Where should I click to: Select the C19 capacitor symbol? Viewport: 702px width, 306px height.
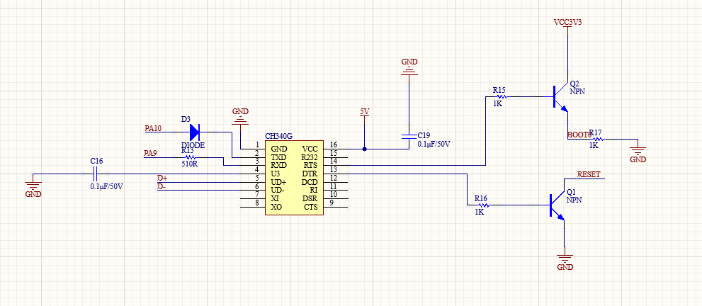tap(409, 135)
